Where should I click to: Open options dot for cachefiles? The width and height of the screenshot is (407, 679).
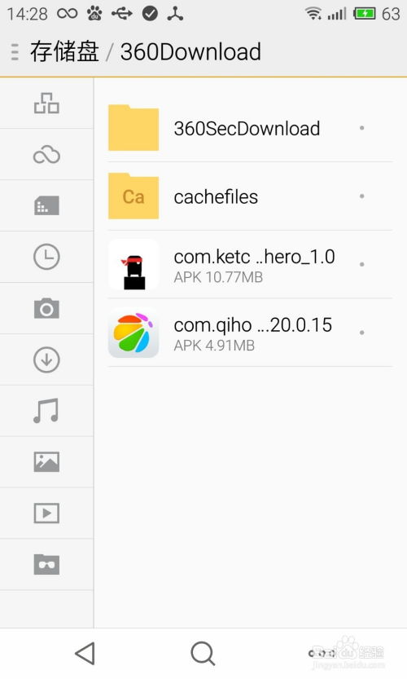point(361,196)
